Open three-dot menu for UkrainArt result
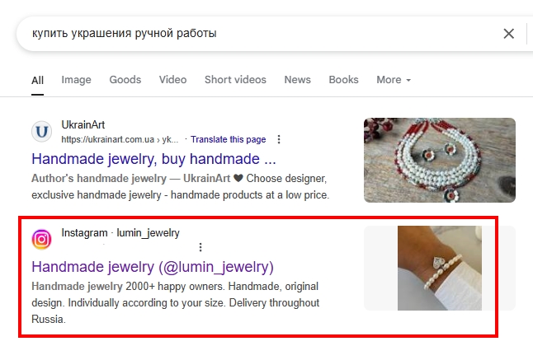533x346 pixels. (x=279, y=139)
